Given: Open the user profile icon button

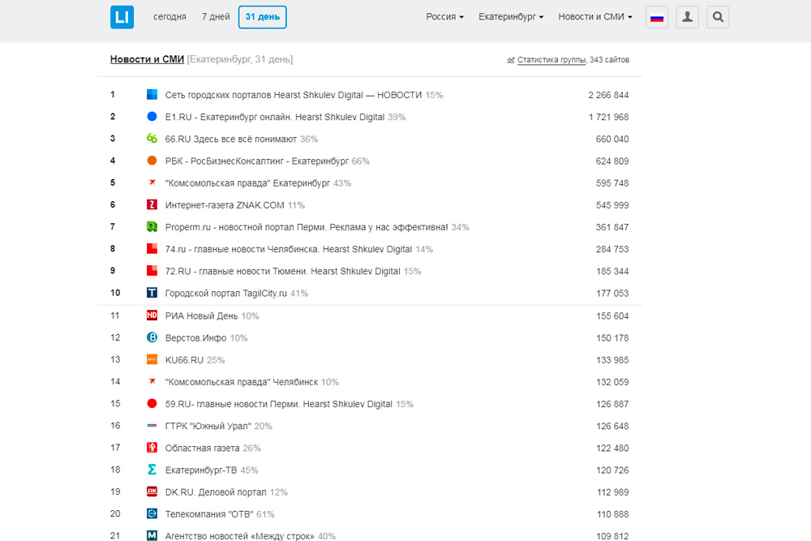Looking at the screenshot, I should pos(687,17).
